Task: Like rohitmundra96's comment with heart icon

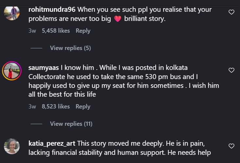Action: coord(231,12)
